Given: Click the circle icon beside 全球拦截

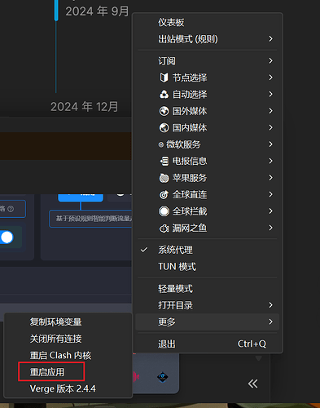Looking at the screenshot, I should (164, 211).
